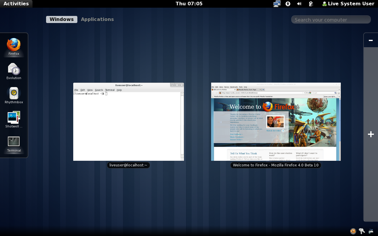Click the magnifier in the Google search box
378x236 pixels.
[x=335, y=93]
